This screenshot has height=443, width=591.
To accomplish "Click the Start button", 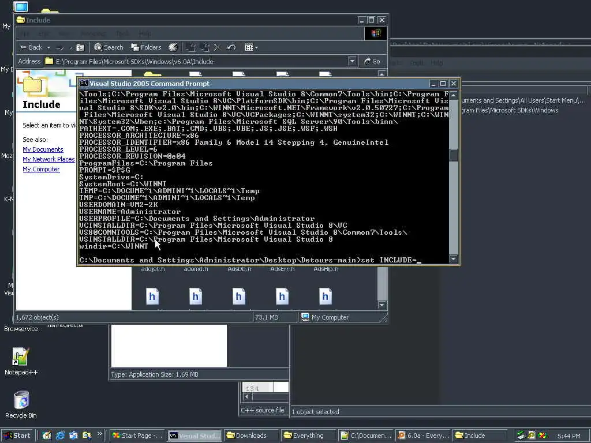I will (18, 436).
